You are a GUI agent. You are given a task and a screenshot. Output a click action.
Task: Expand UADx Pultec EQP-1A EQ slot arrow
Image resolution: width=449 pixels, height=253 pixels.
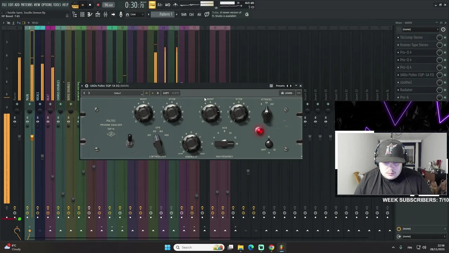point(398,75)
